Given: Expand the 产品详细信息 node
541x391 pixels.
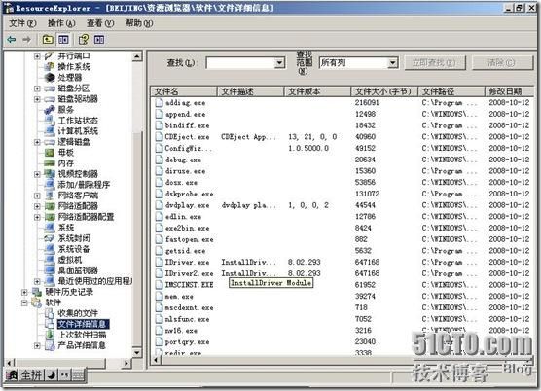Looking at the screenshot, I should [37, 345].
